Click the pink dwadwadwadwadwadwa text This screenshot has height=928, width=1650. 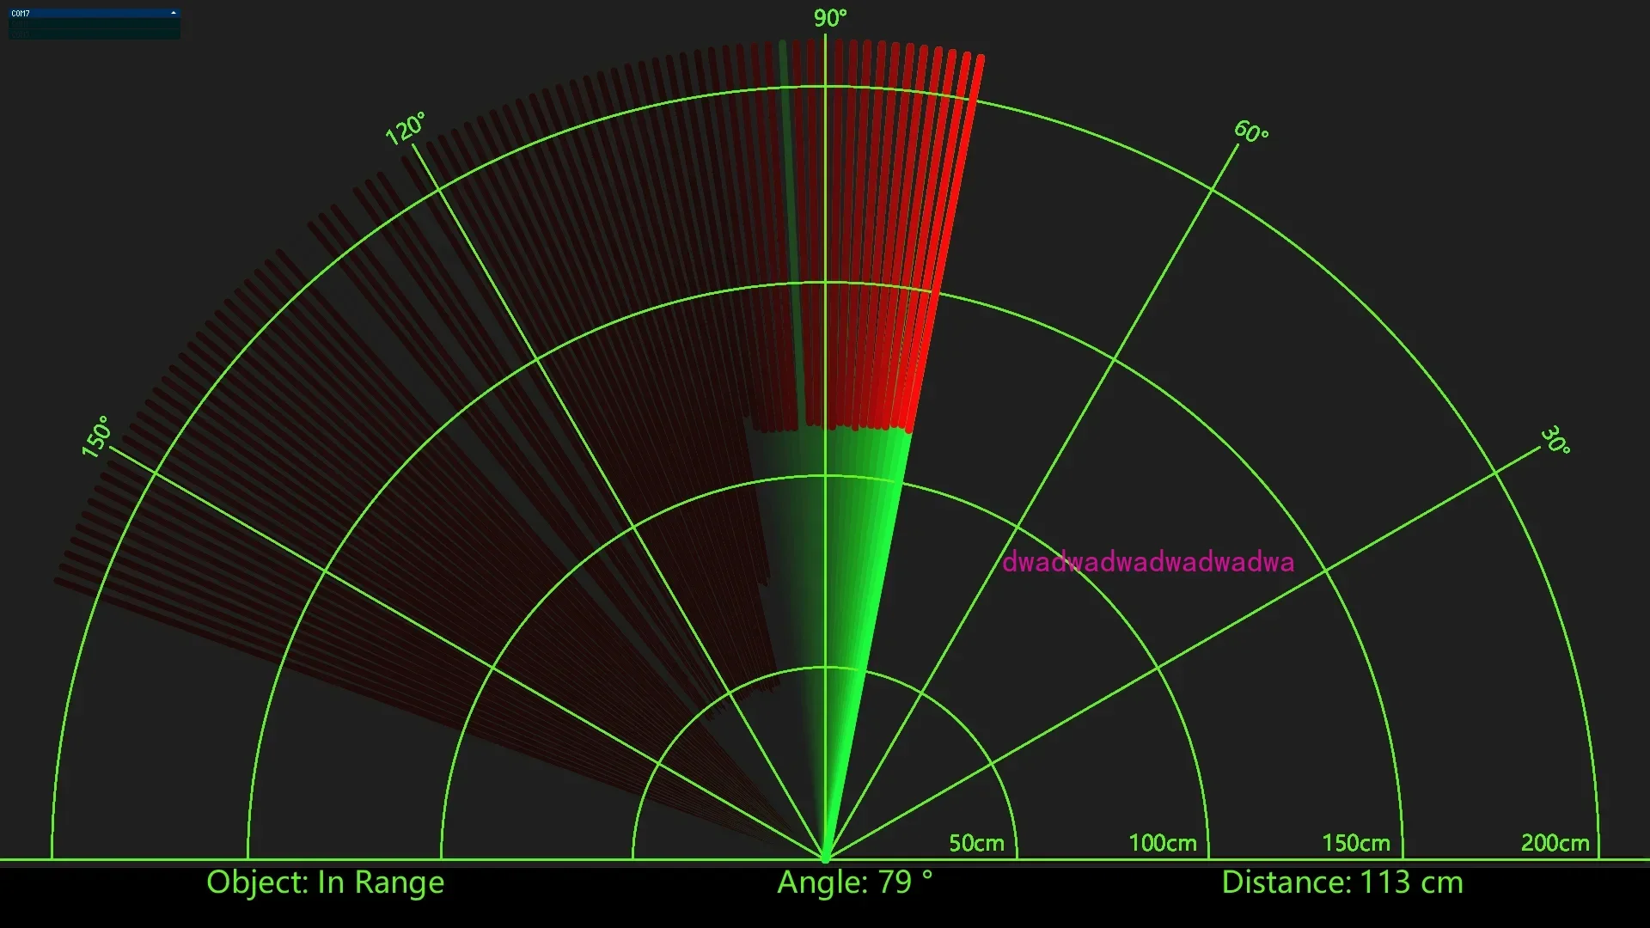(1147, 562)
